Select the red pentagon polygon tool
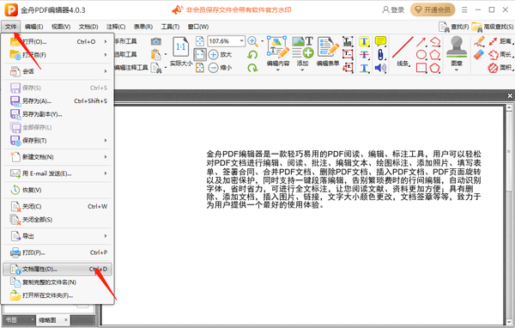The height and width of the screenshot is (328, 515). tap(435, 55)
